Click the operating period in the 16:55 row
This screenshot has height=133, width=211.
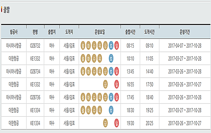click(x=185, y=84)
